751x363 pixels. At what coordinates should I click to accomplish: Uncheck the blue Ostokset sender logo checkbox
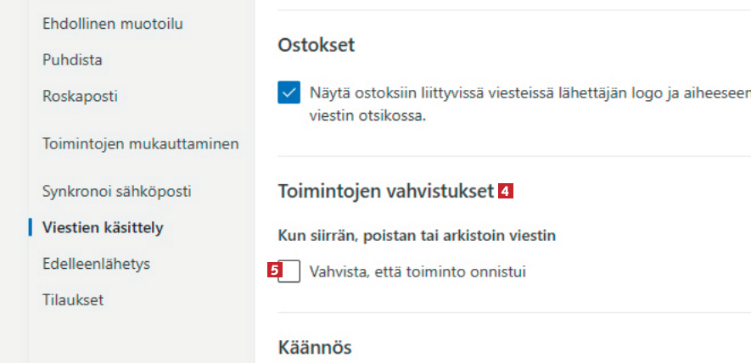pos(289,92)
